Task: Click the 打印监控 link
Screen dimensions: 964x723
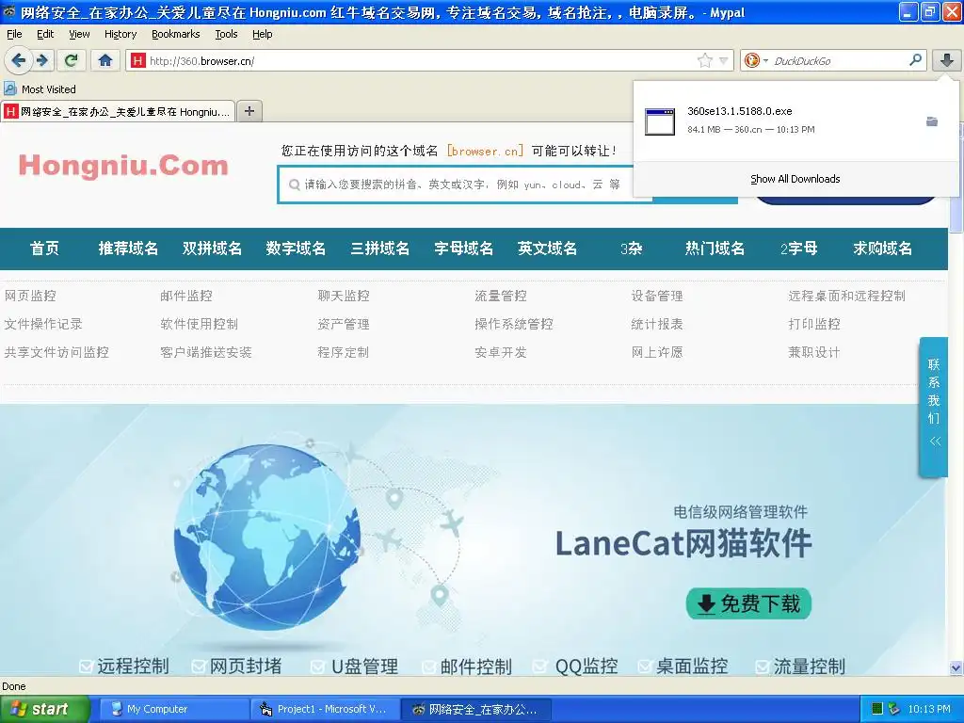Action: [x=814, y=324]
